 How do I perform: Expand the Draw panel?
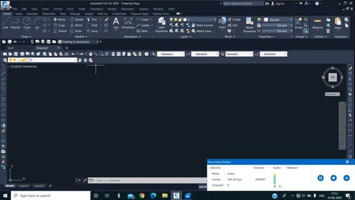tap(26, 37)
